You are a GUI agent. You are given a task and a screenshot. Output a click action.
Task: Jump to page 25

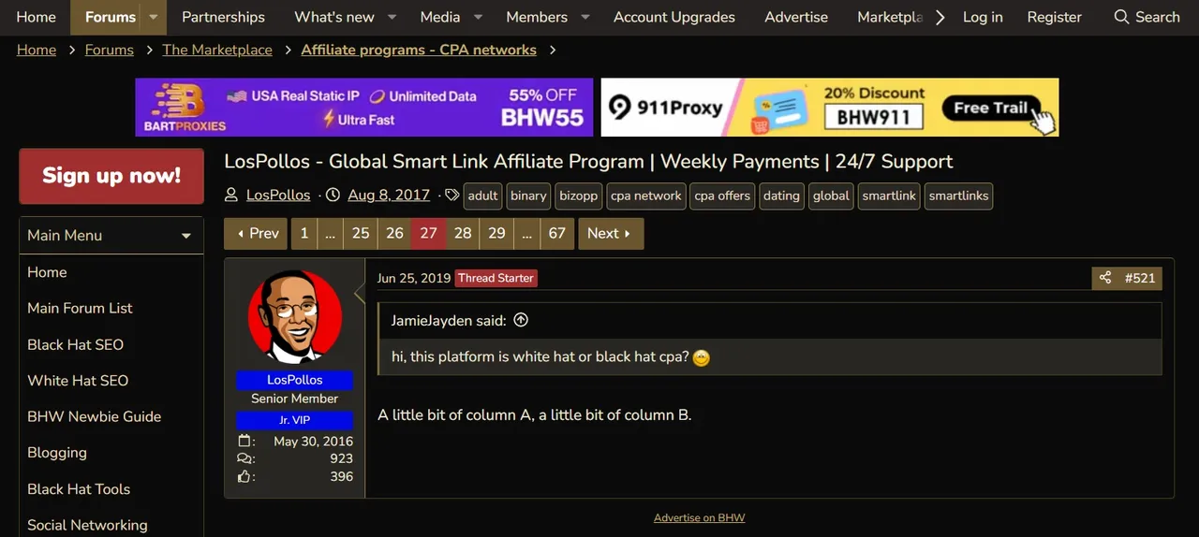click(361, 234)
